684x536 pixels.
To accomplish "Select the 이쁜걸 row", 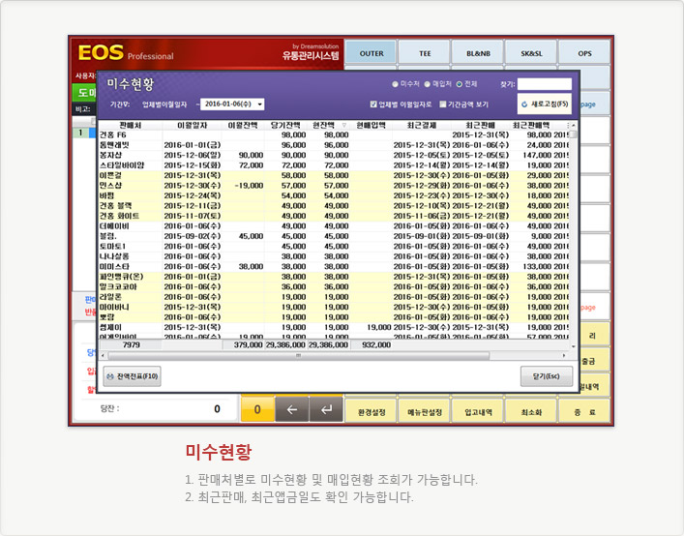I will (334, 175).
